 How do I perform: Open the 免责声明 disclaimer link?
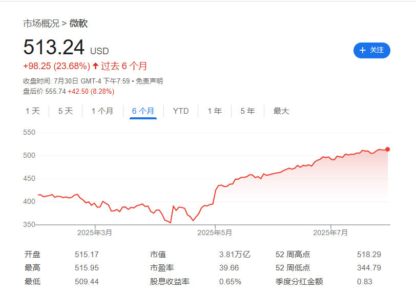(149, 81)
